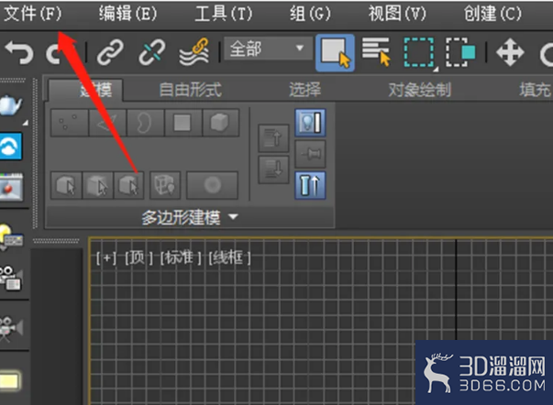Image resolution: width=553 pixels, height=405 pixels.
Task: Open the 创建(C) menu
Action: (x=492, y=14)
